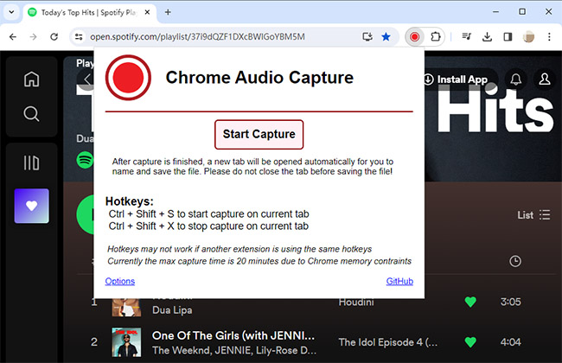This screenshot has width=562, height=363.
Task: Toggle the Chrome side panel icon
Action: [508, 36]
